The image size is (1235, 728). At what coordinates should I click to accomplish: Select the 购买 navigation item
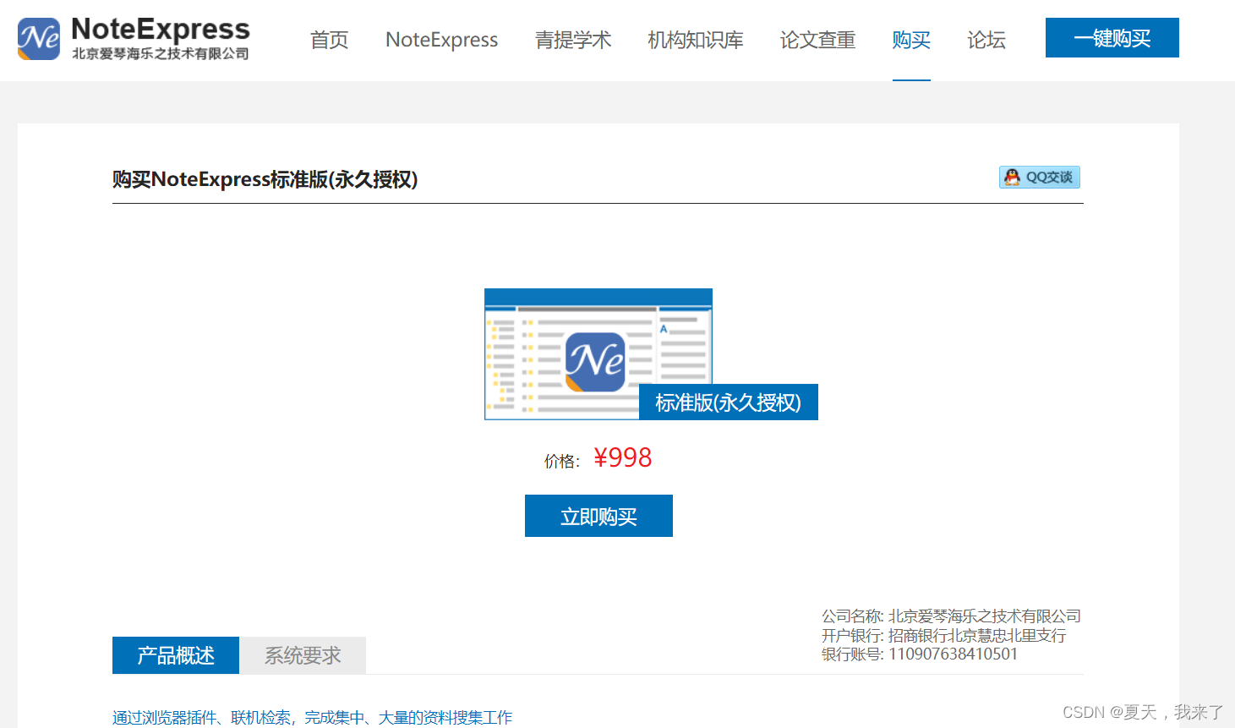coord(911,40)
